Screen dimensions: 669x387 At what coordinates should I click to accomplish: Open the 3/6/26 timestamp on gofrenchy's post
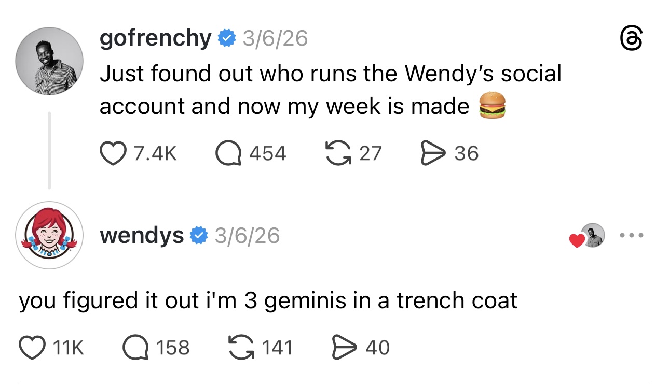coord(276,38)
